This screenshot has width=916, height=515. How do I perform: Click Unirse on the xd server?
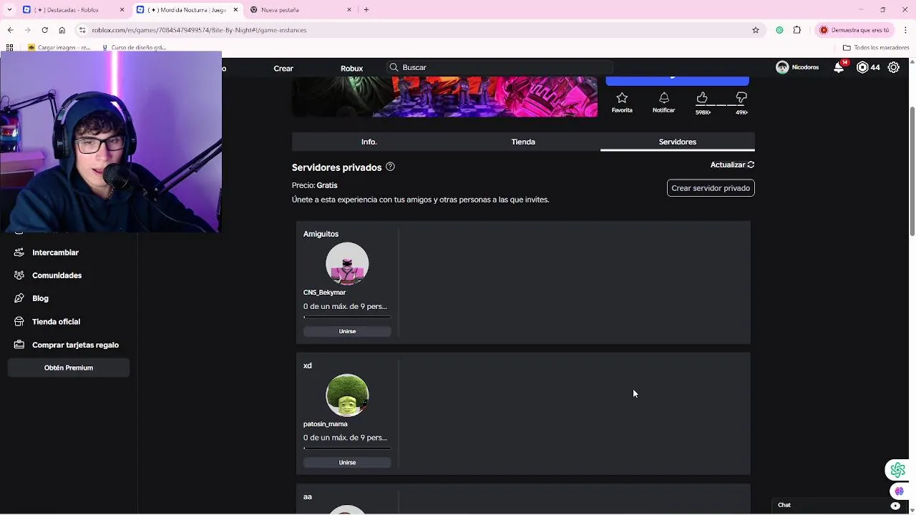[347, 463]
